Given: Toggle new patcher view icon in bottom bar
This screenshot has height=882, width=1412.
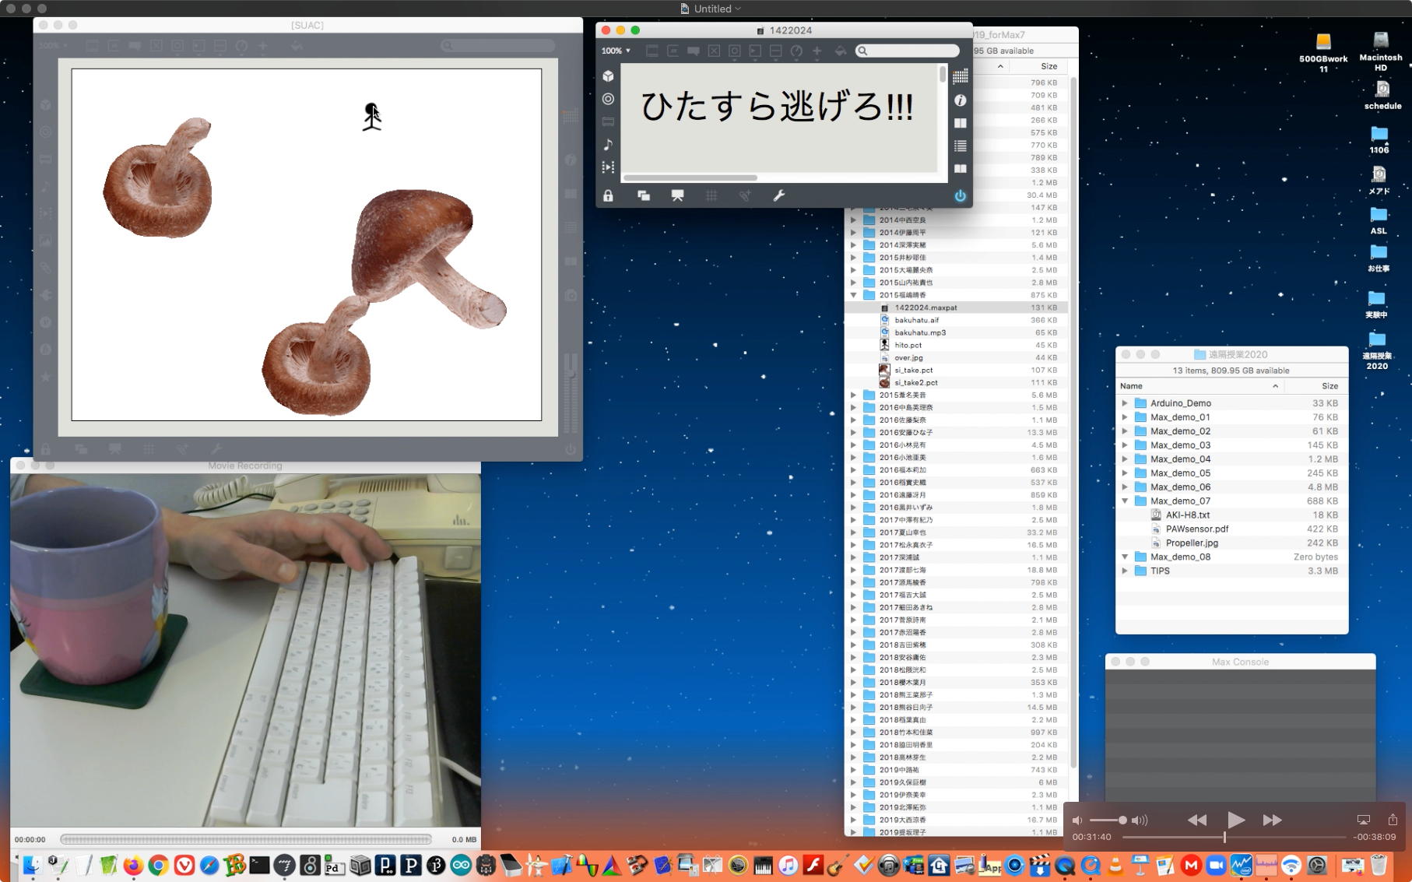Looking at the screenshot, I should pyautogui.click(x=644, y=195).
